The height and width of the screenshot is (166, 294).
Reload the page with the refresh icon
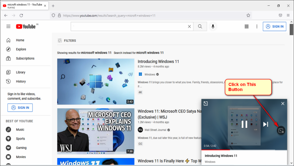coord(21,16)
